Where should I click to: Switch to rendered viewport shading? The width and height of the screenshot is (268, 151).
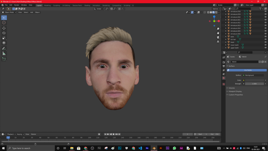point(216,12)
